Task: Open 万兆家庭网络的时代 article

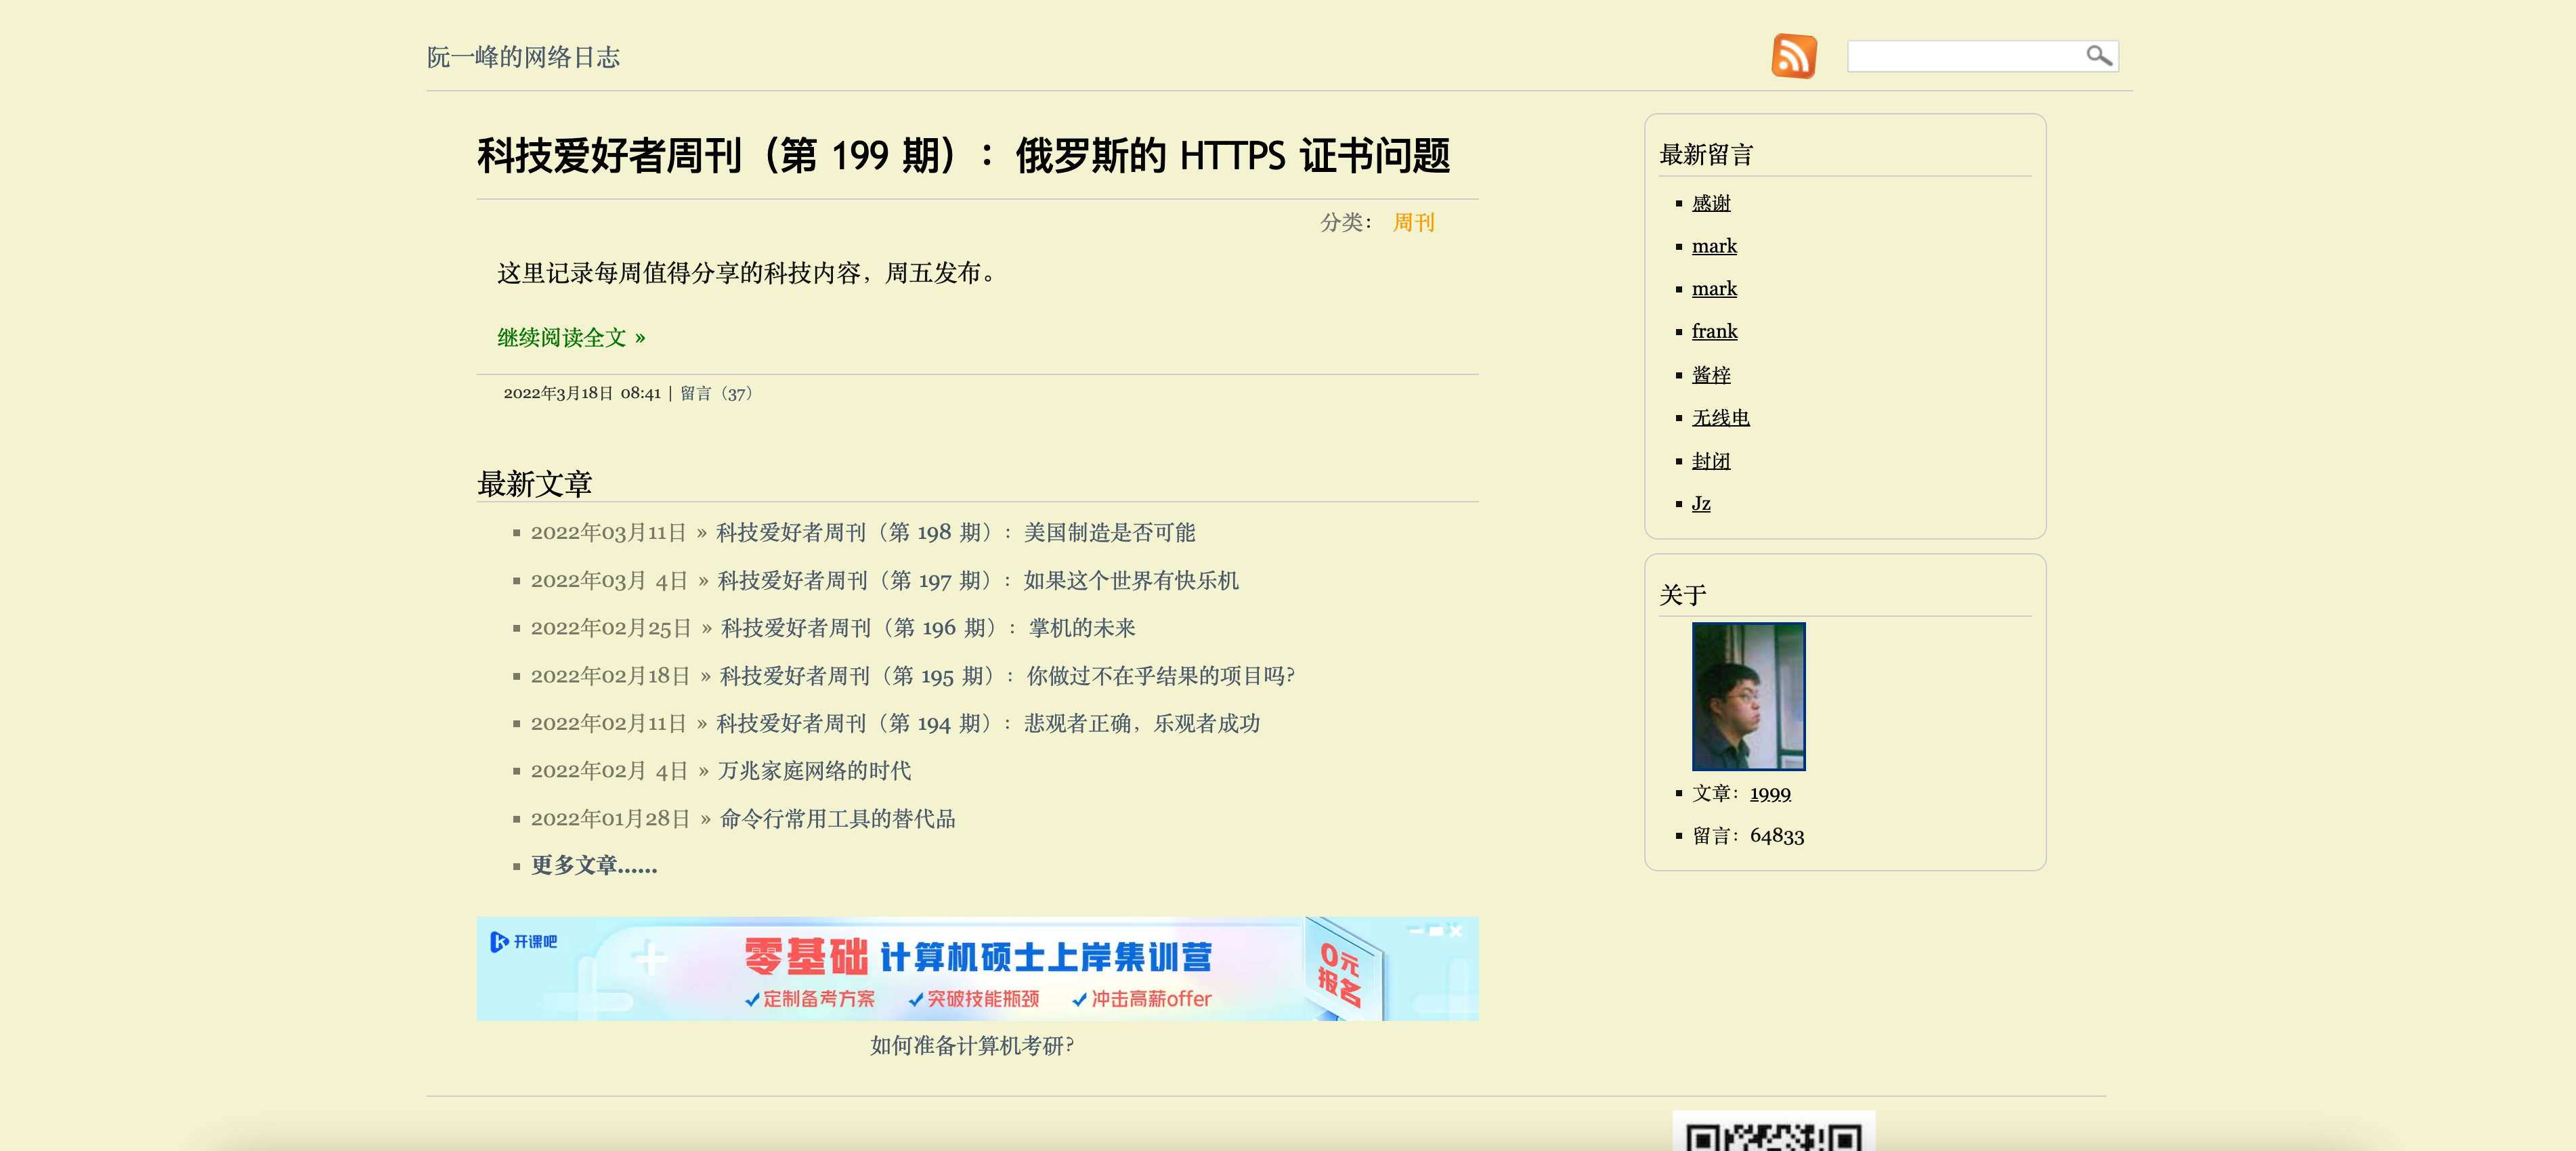Action: pos(814,771)
